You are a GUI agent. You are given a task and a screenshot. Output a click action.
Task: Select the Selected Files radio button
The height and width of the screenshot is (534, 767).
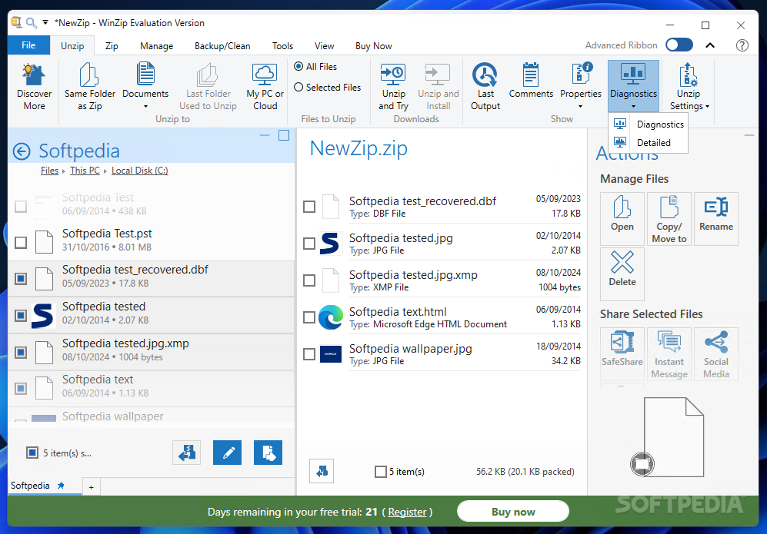(298, 87)
